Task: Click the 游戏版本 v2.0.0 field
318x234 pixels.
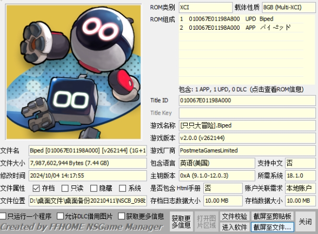Action: pos(247,138)
